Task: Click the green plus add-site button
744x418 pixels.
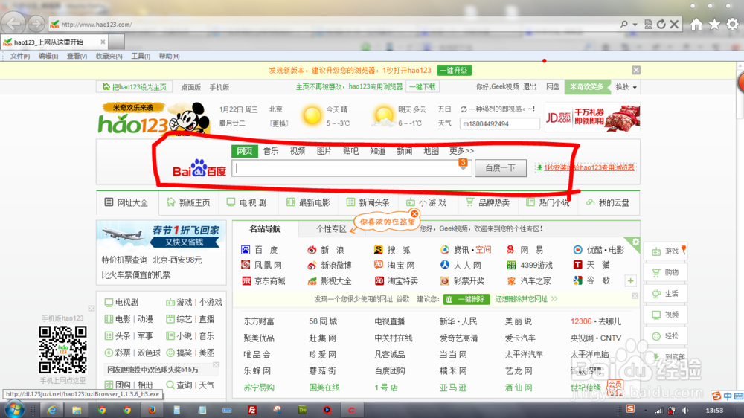Action: click(631, 281)
